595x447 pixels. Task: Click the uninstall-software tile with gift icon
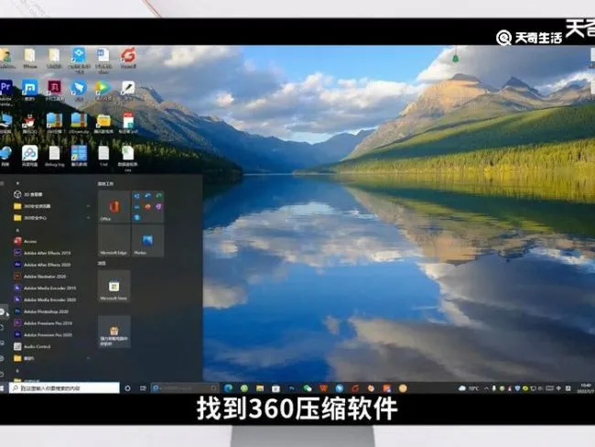pos(114,332)
